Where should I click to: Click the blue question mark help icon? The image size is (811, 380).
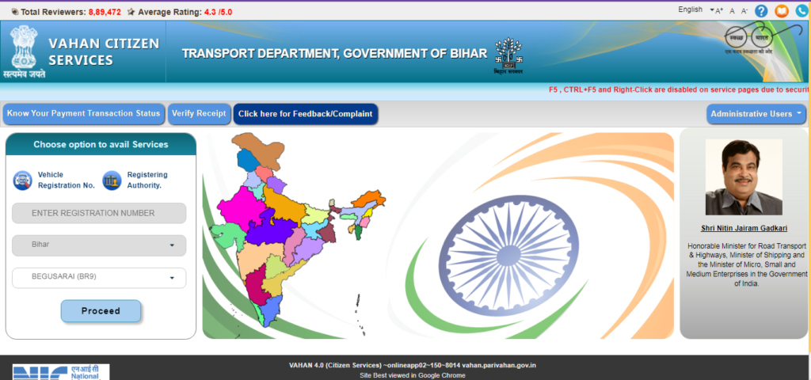[x=761, y=11]
